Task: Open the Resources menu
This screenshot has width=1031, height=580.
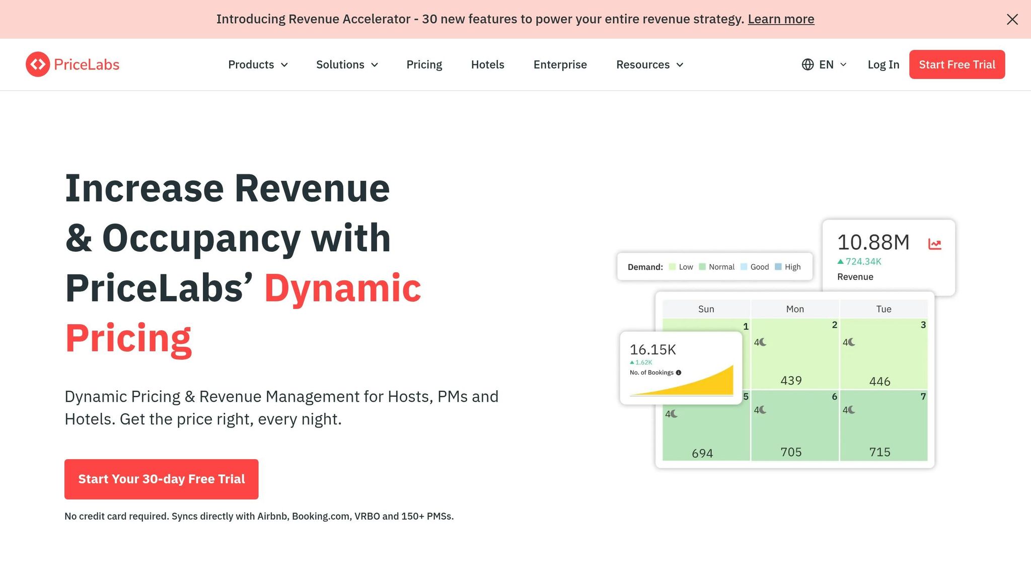Action: (x=650, y=64)
